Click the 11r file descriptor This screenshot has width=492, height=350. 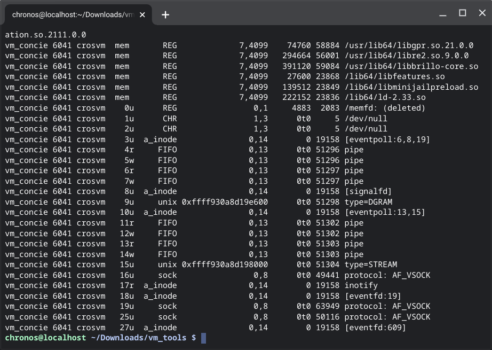click(x=127, y=223)
